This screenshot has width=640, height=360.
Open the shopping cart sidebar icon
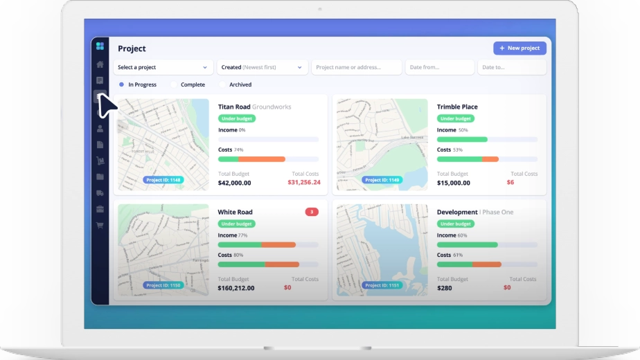point(100,225)
